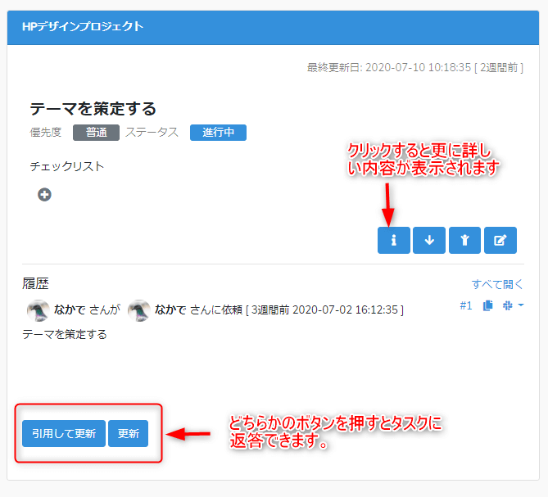548x497 pixels.
Task: Open the Slack share dropdown in history
Action: click(513, 305)
